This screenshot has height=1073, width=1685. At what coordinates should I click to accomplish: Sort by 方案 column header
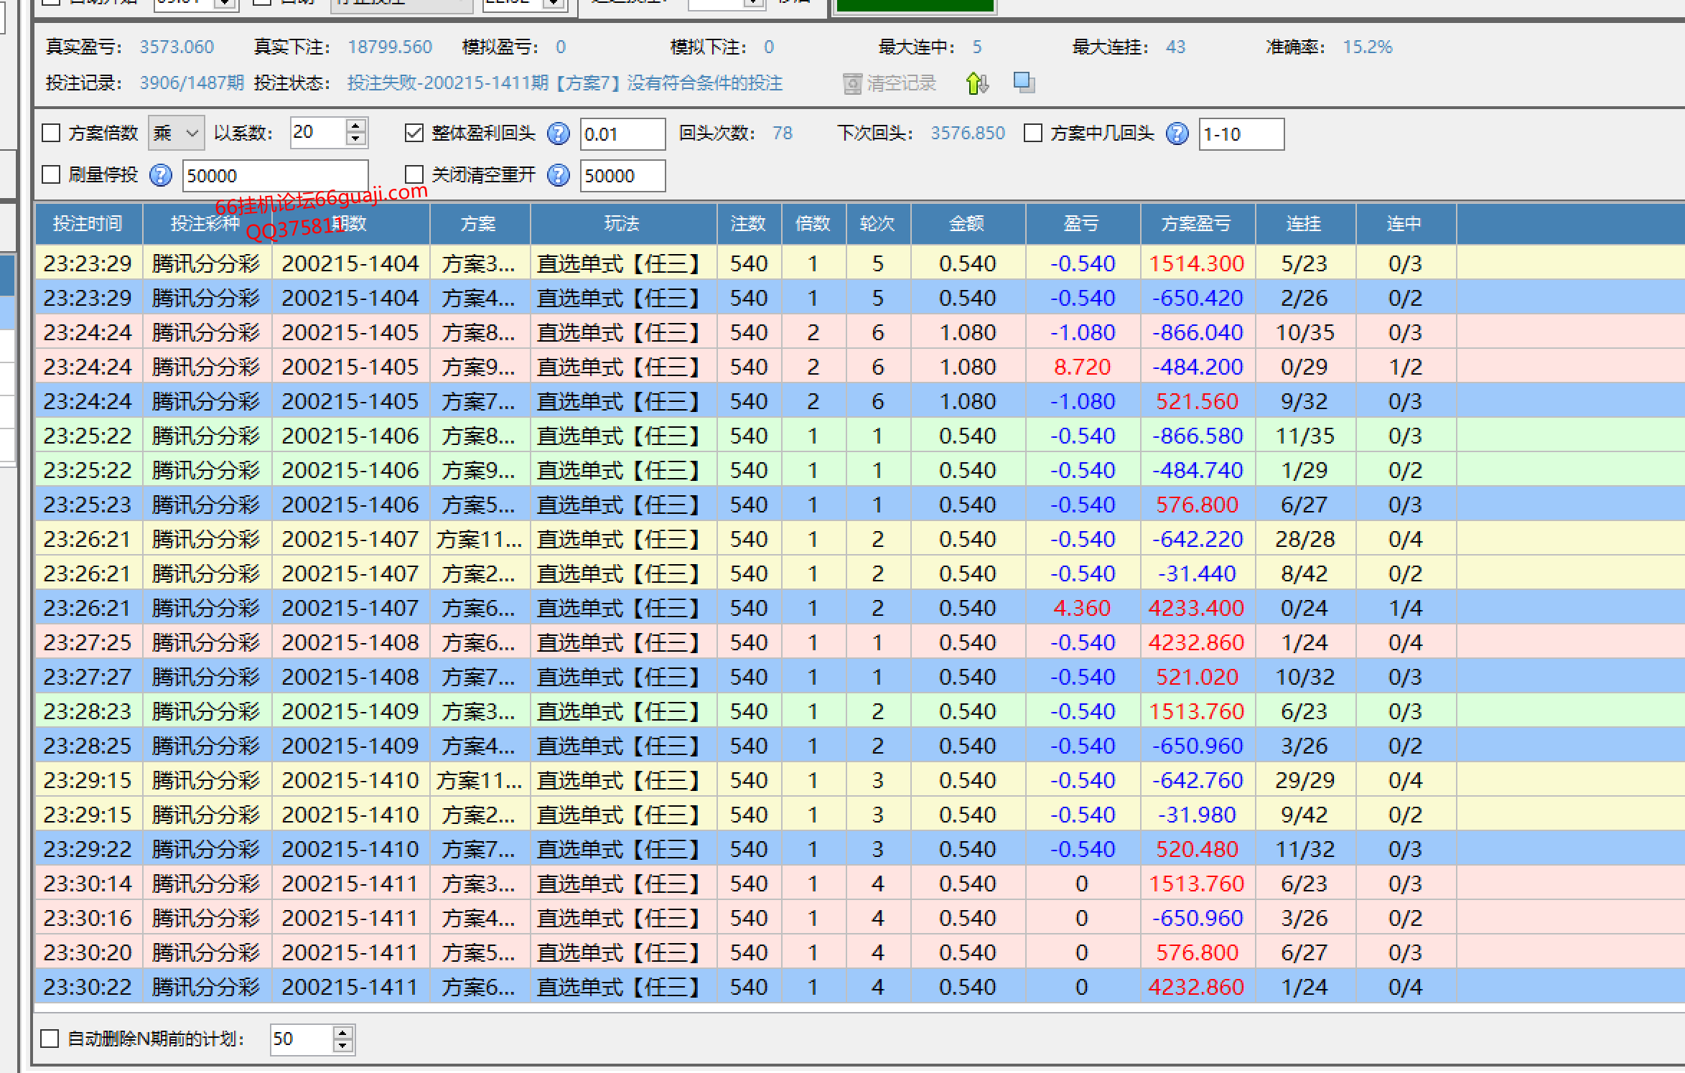[480, 224]
